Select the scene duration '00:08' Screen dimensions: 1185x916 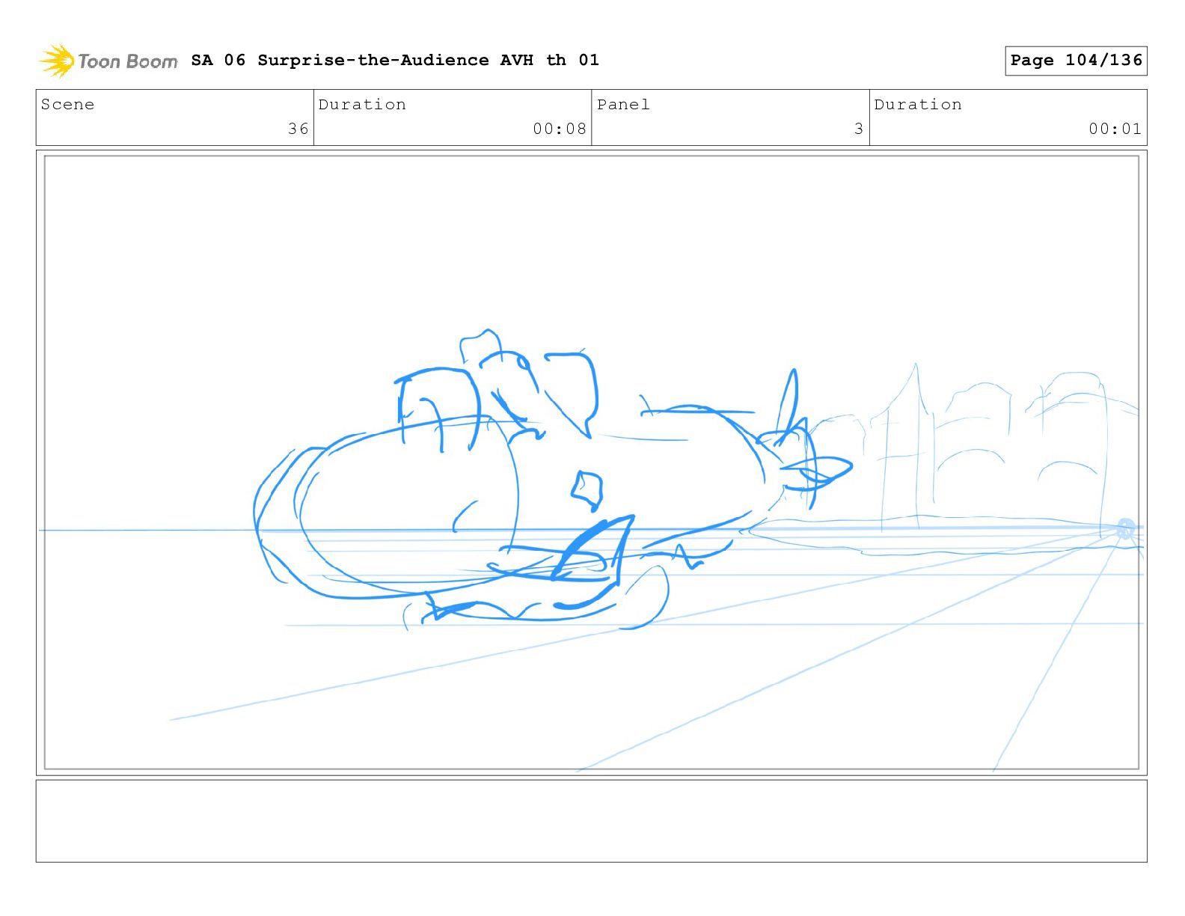560,129
